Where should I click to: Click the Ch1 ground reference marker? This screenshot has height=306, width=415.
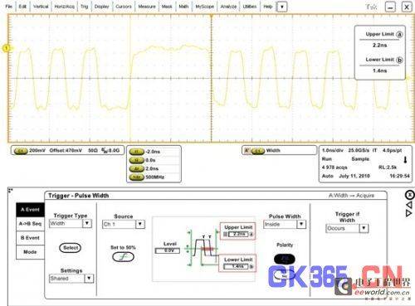tap(6, 48)
